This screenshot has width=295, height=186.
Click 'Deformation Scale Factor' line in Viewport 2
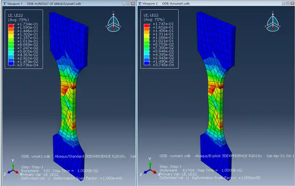210,177
